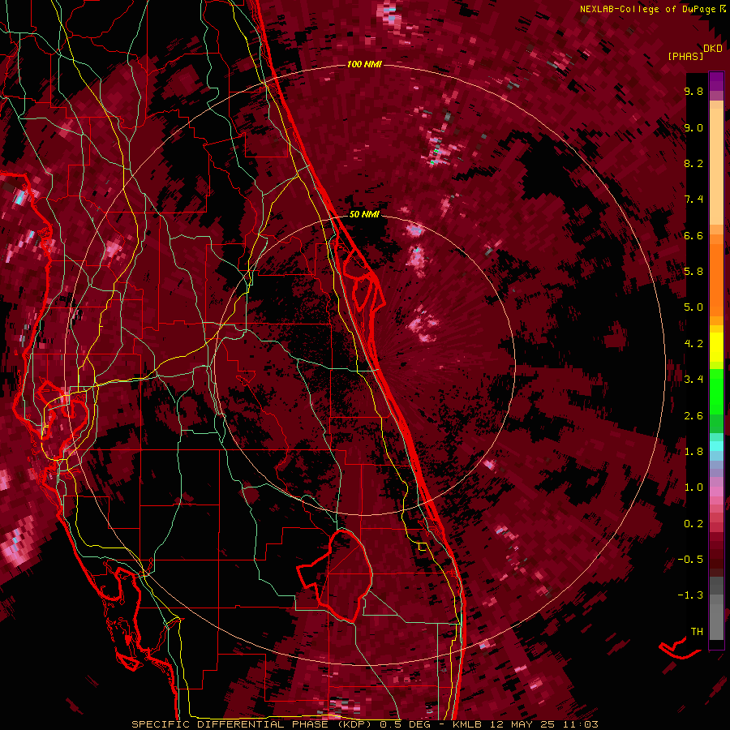Click the 100 NMI range ring label
This screenshot has height=730, width=730.
(x=364, y=64)
